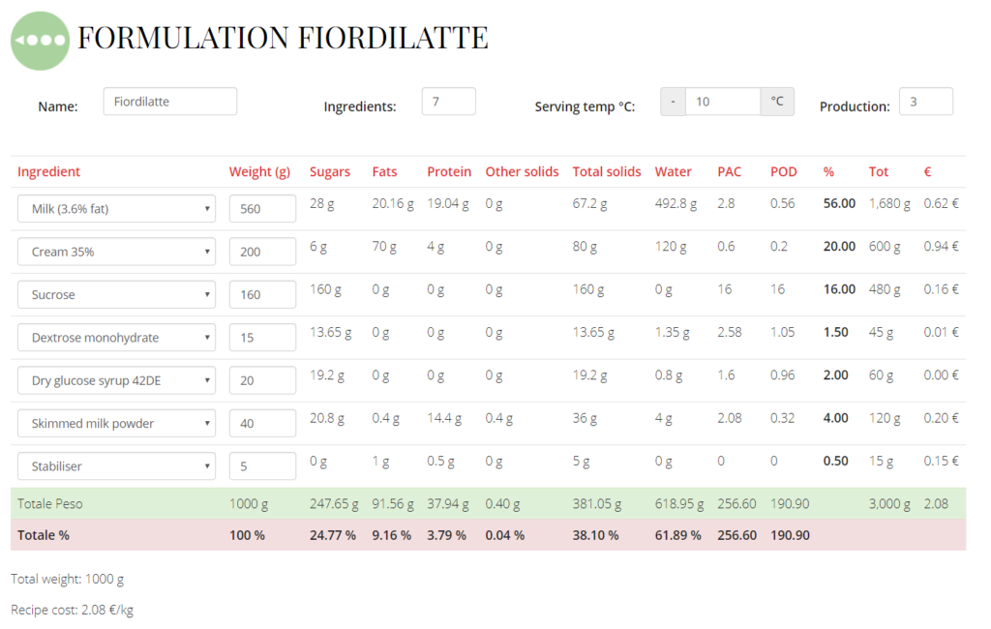Click the Serving temp value field
This screenshot has height=629, width=991.
tap(723, 102)
